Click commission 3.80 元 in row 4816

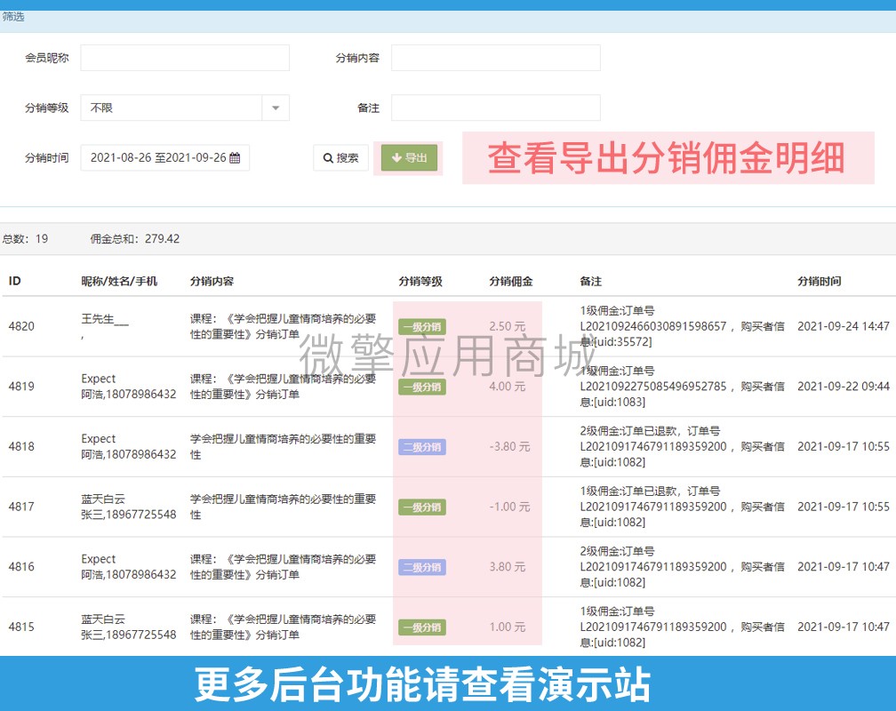point(508,566)
